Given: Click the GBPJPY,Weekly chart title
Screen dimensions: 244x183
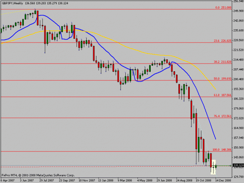Looking at the screenshot, I should 12,3.
